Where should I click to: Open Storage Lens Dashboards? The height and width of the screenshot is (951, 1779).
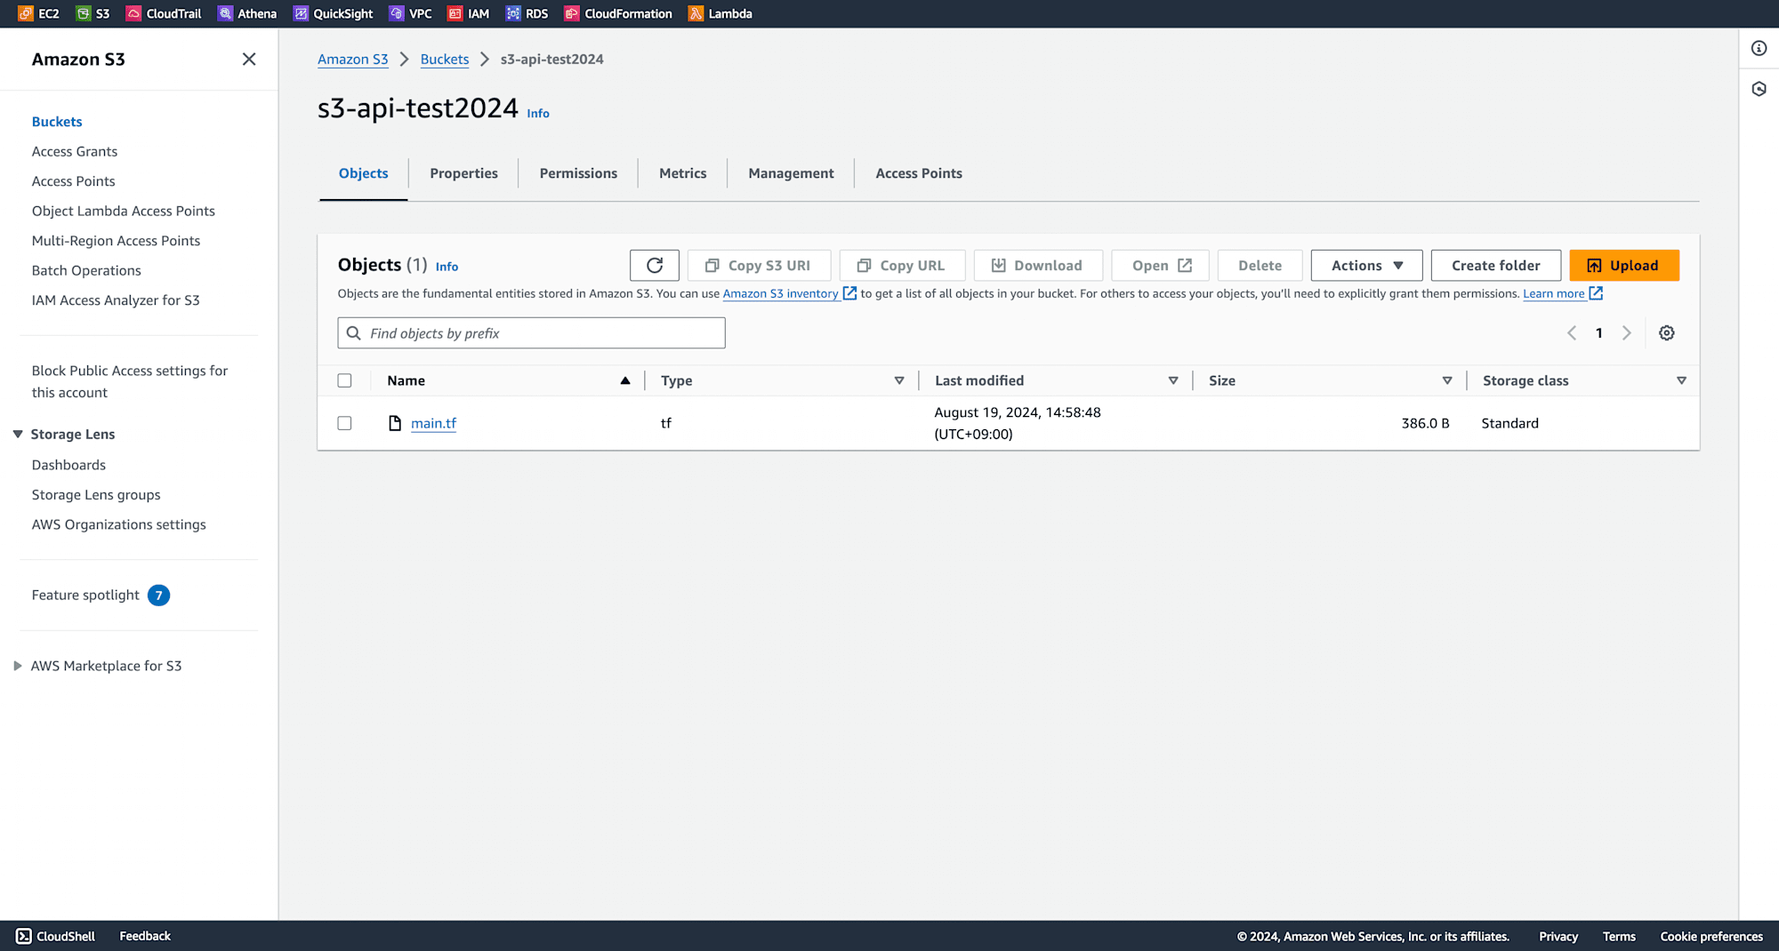[x=68, y=465]
